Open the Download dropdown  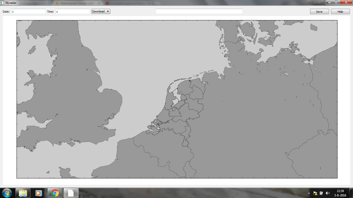[x=101, y=11]
